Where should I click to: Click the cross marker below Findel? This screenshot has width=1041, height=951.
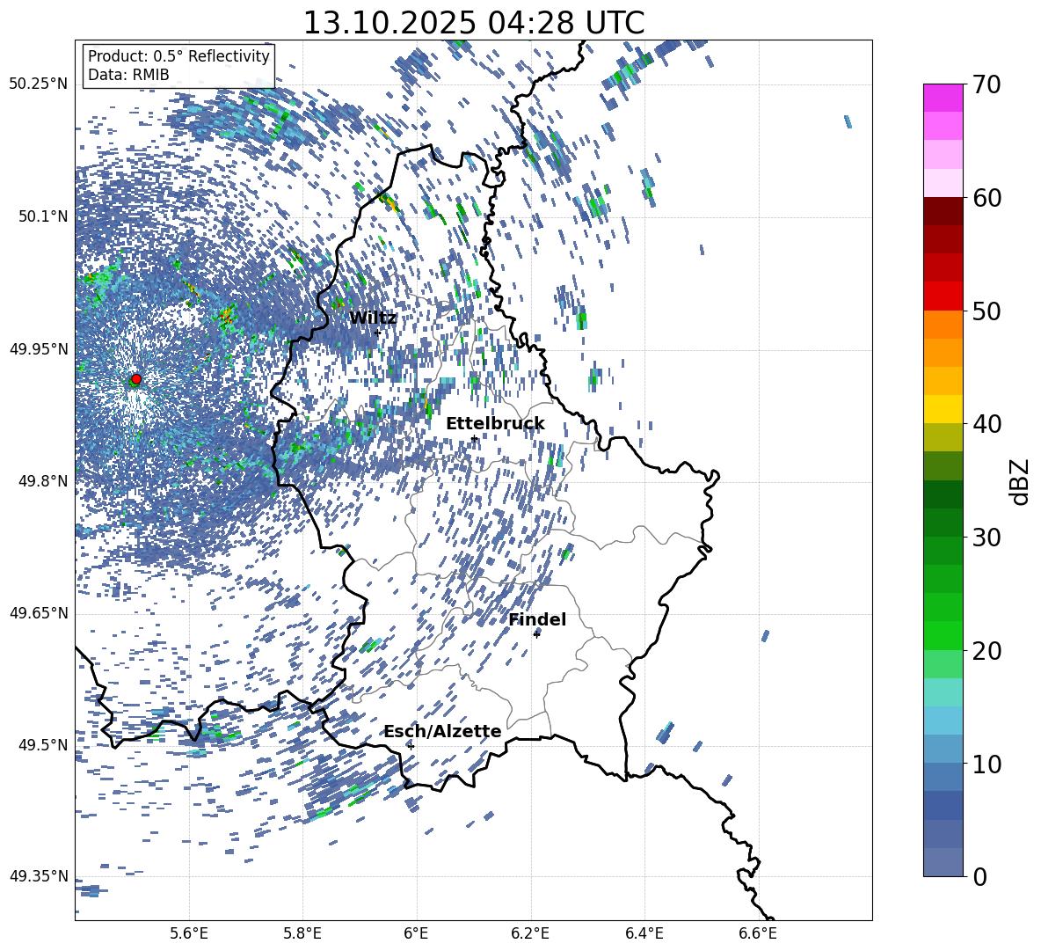[x=536, y=634]
